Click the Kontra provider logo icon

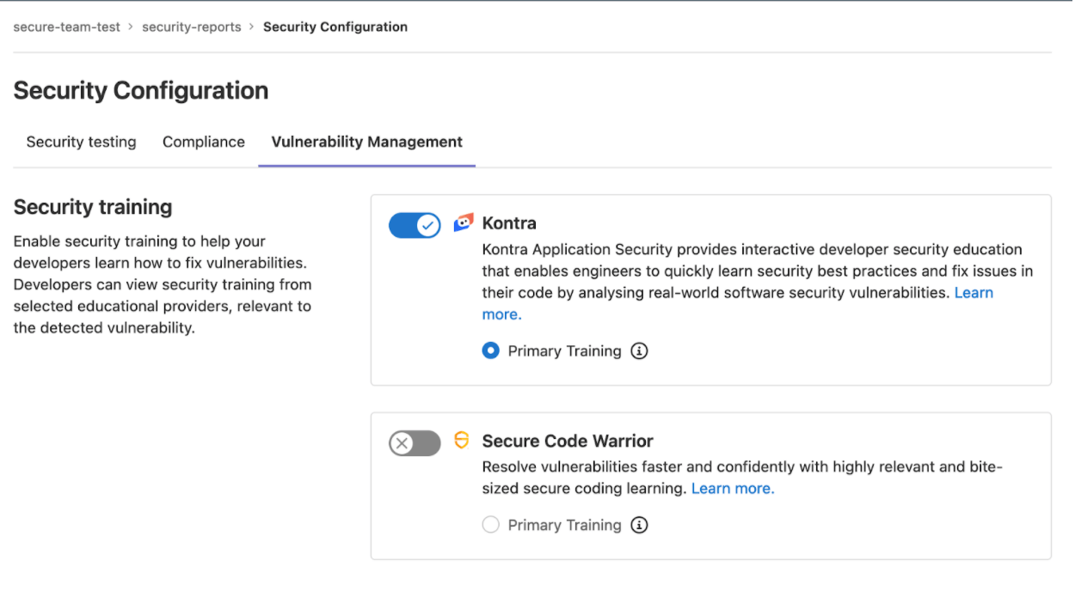[464, 222]
